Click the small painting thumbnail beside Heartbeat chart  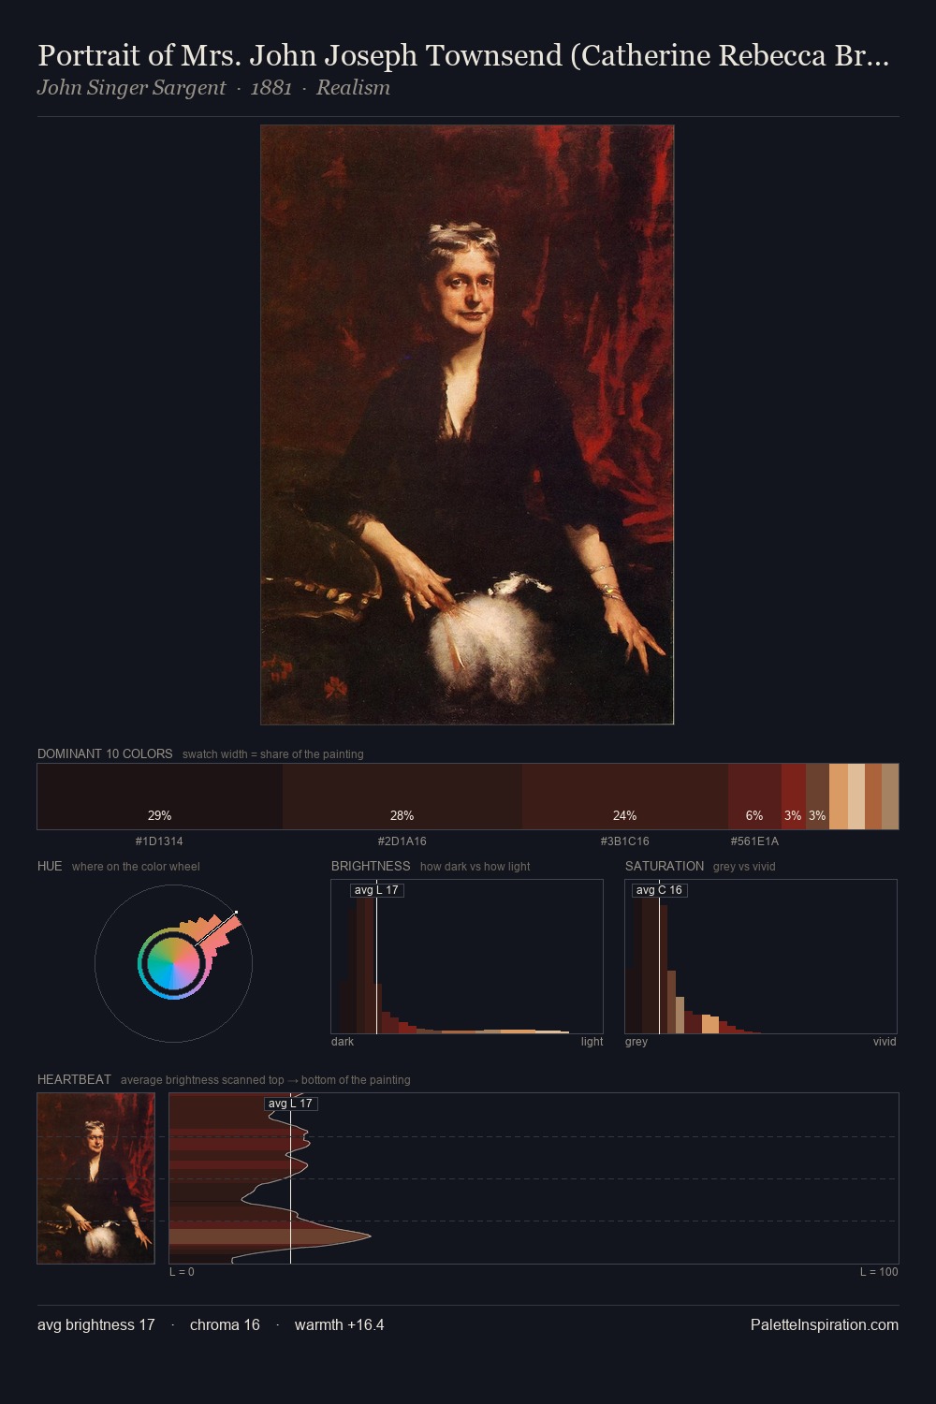[95, 1178]
